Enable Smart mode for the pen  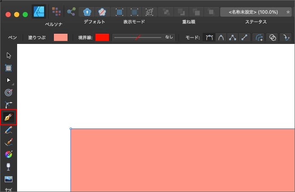click(221, 38)
